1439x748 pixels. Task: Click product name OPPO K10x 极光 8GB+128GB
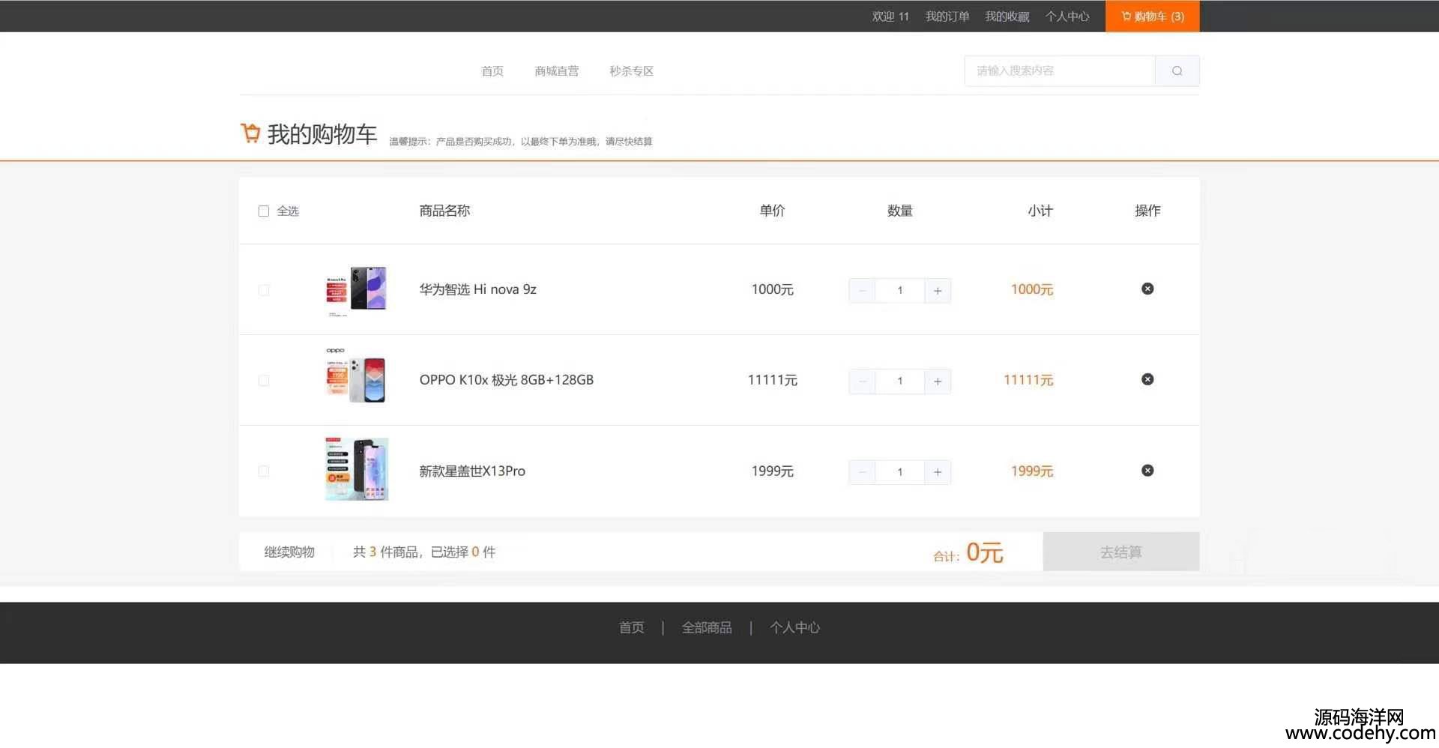click(507, 380)
